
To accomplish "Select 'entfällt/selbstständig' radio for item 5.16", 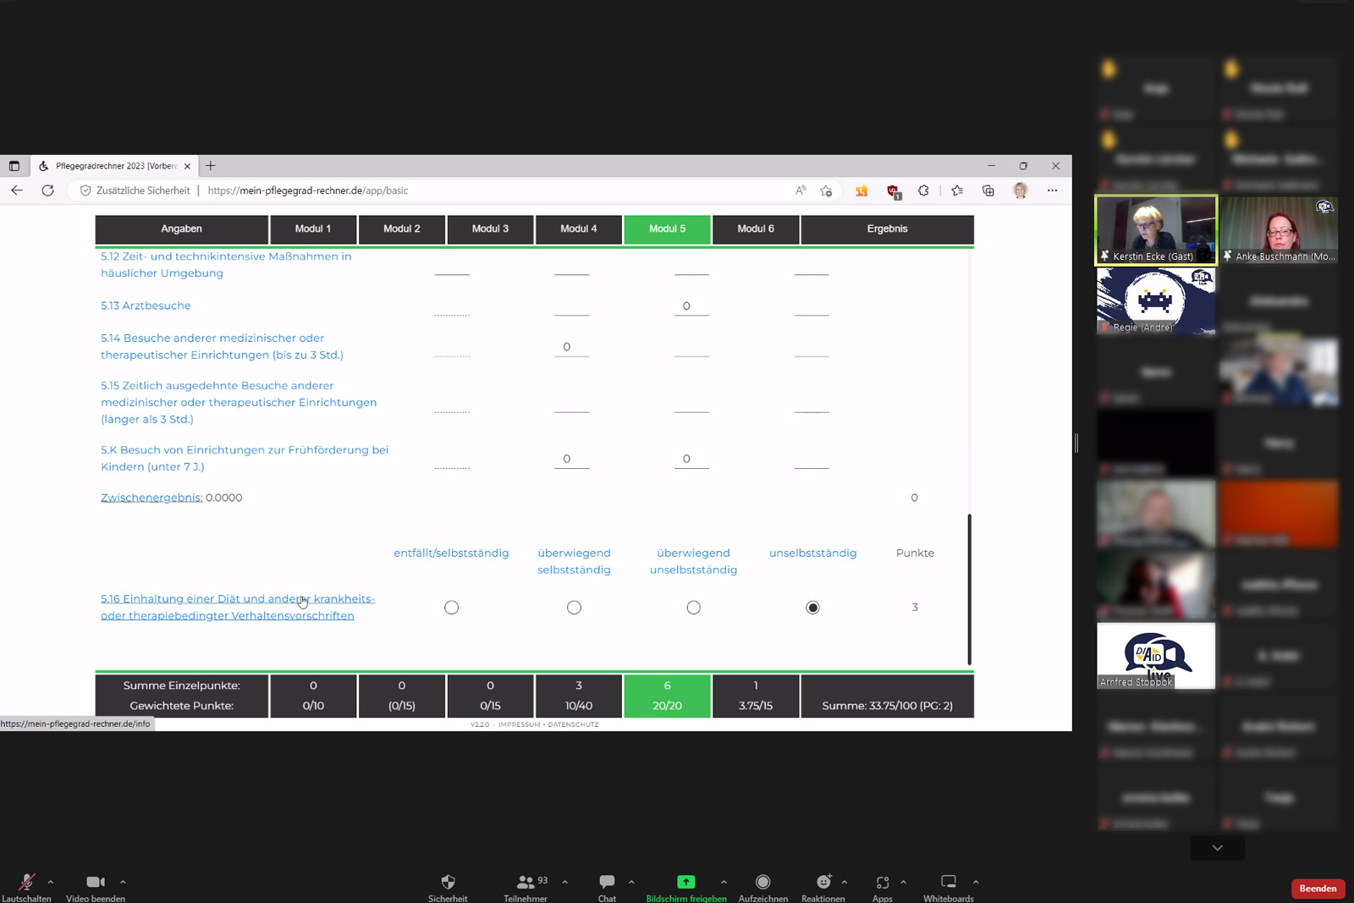I will (452, 608).
